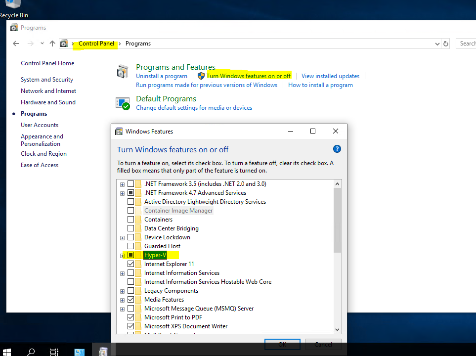The image size is (476, 356).
Task: Click the Control Panel icon in address bar
Action: 64,44
